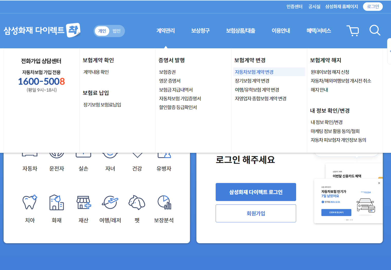The height and width of the screenshot is (270, 391).
Task: Open the shopping cart icon
Action: [x=353, y=31]
